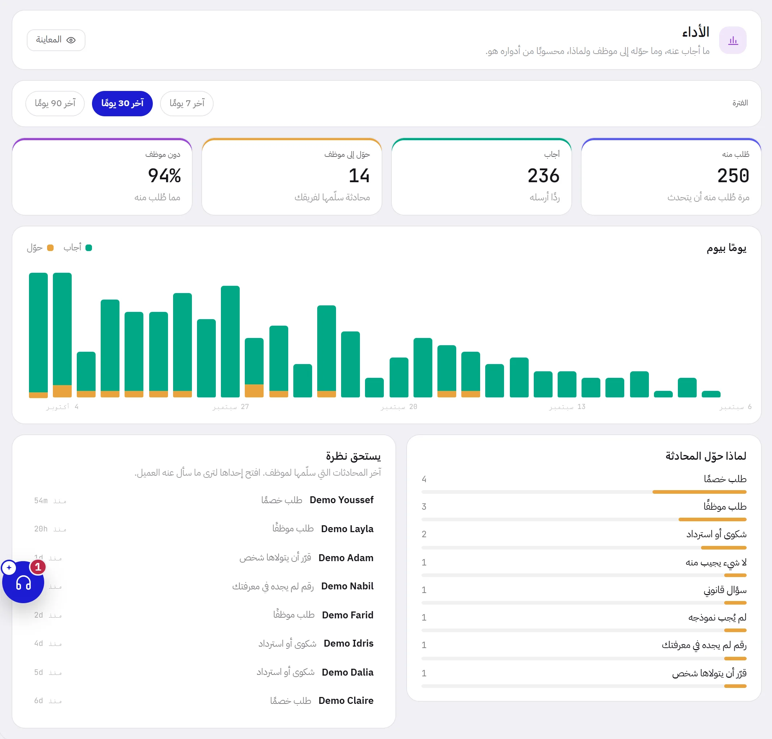Open the Demo Youssef conversation

[x=204, y=500]
